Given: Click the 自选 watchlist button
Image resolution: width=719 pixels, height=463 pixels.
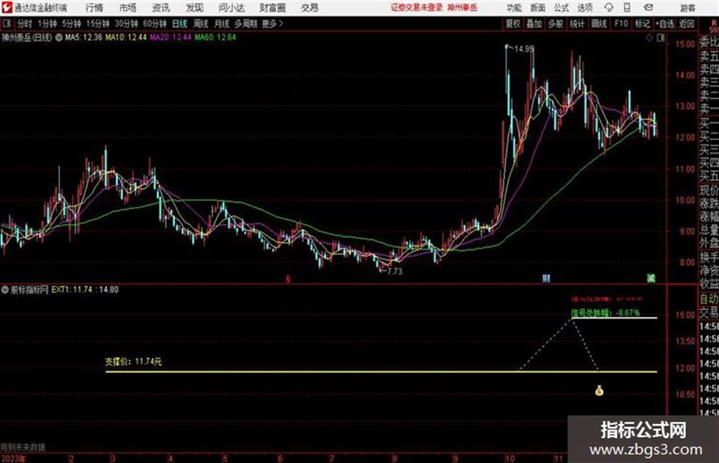Looking at the screenshot, I should 665,24.
